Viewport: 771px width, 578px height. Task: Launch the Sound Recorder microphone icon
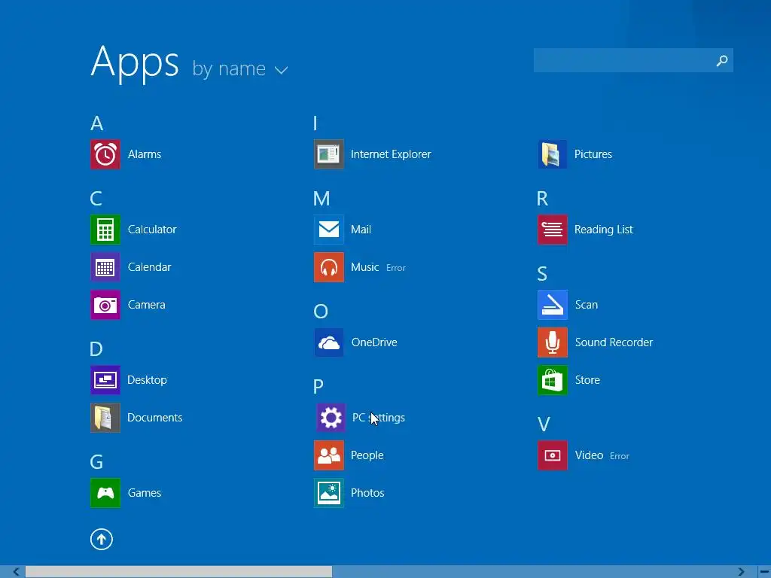[x=552, y=342]
